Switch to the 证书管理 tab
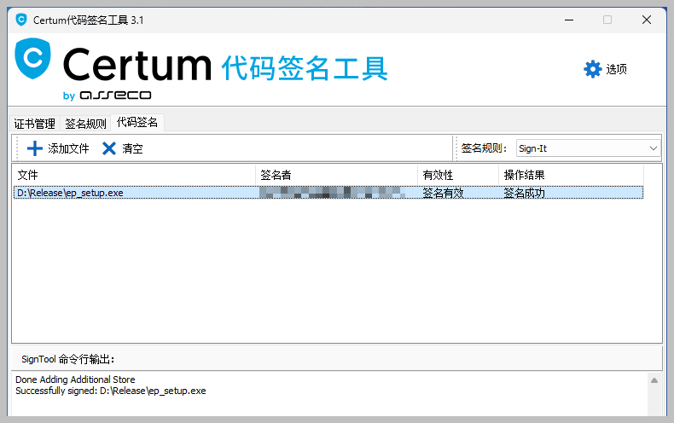The height and width of the screenshot is (423, 674). (34, 124)
